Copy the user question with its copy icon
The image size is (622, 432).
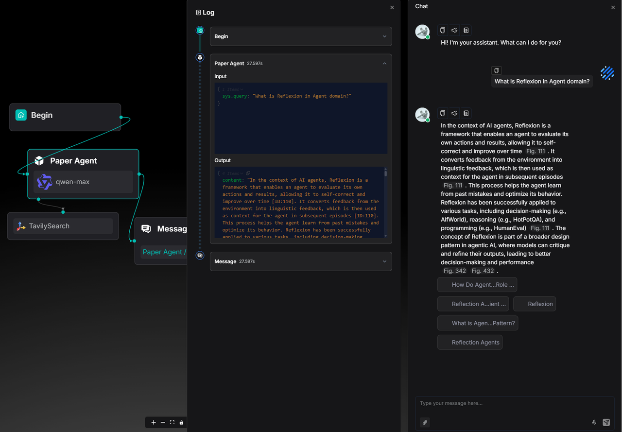pyautogui.click(x=496, y=70)
